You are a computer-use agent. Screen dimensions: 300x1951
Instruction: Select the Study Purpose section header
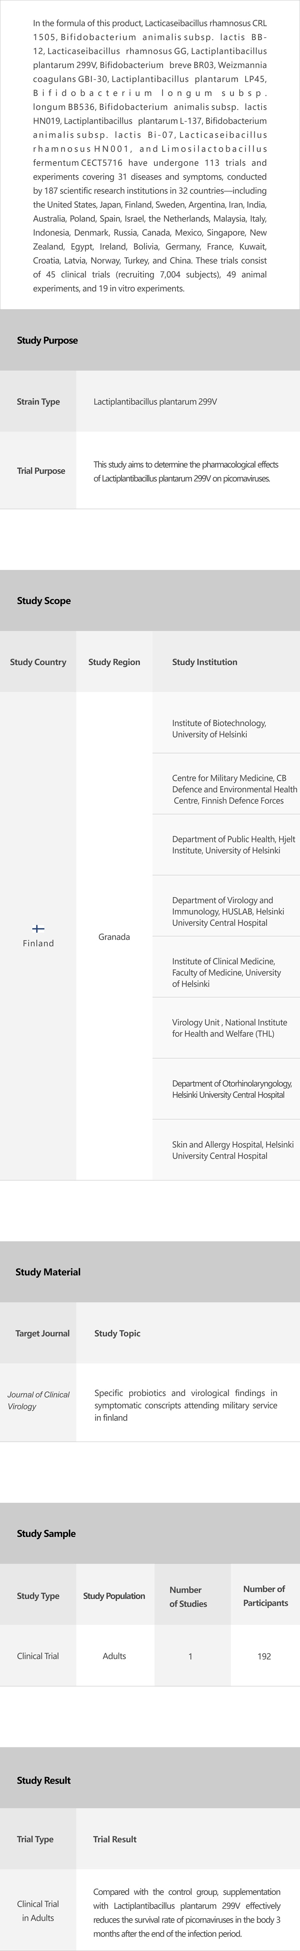pos(47,340)
